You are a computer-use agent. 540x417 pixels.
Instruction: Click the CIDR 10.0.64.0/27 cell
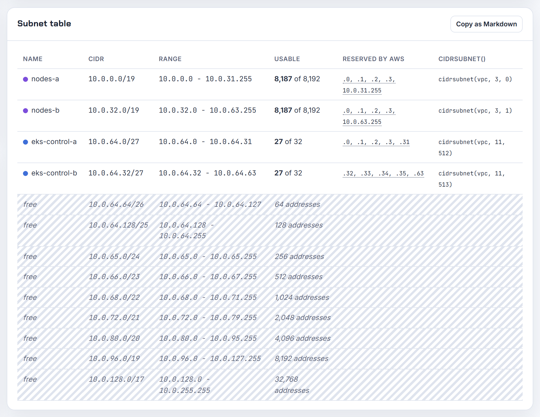[x=114, y=142]
